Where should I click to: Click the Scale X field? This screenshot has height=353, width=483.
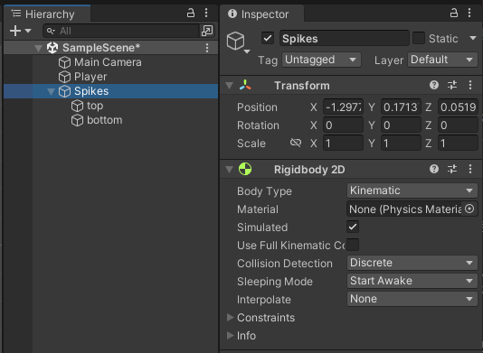coord(343,144)
